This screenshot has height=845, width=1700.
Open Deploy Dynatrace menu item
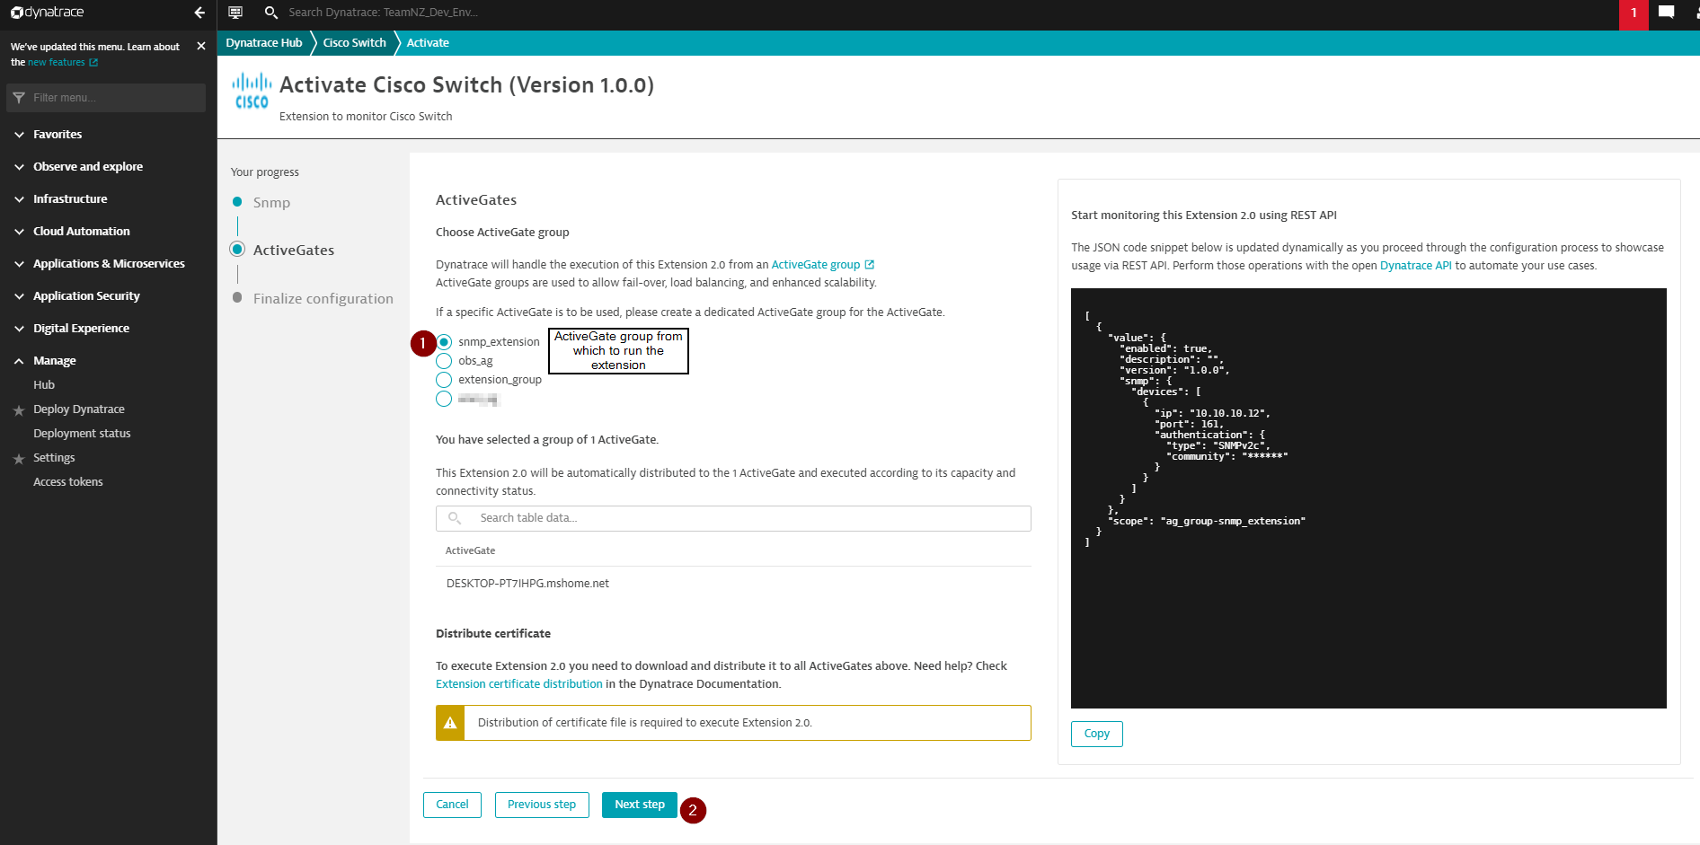point(79,409)
